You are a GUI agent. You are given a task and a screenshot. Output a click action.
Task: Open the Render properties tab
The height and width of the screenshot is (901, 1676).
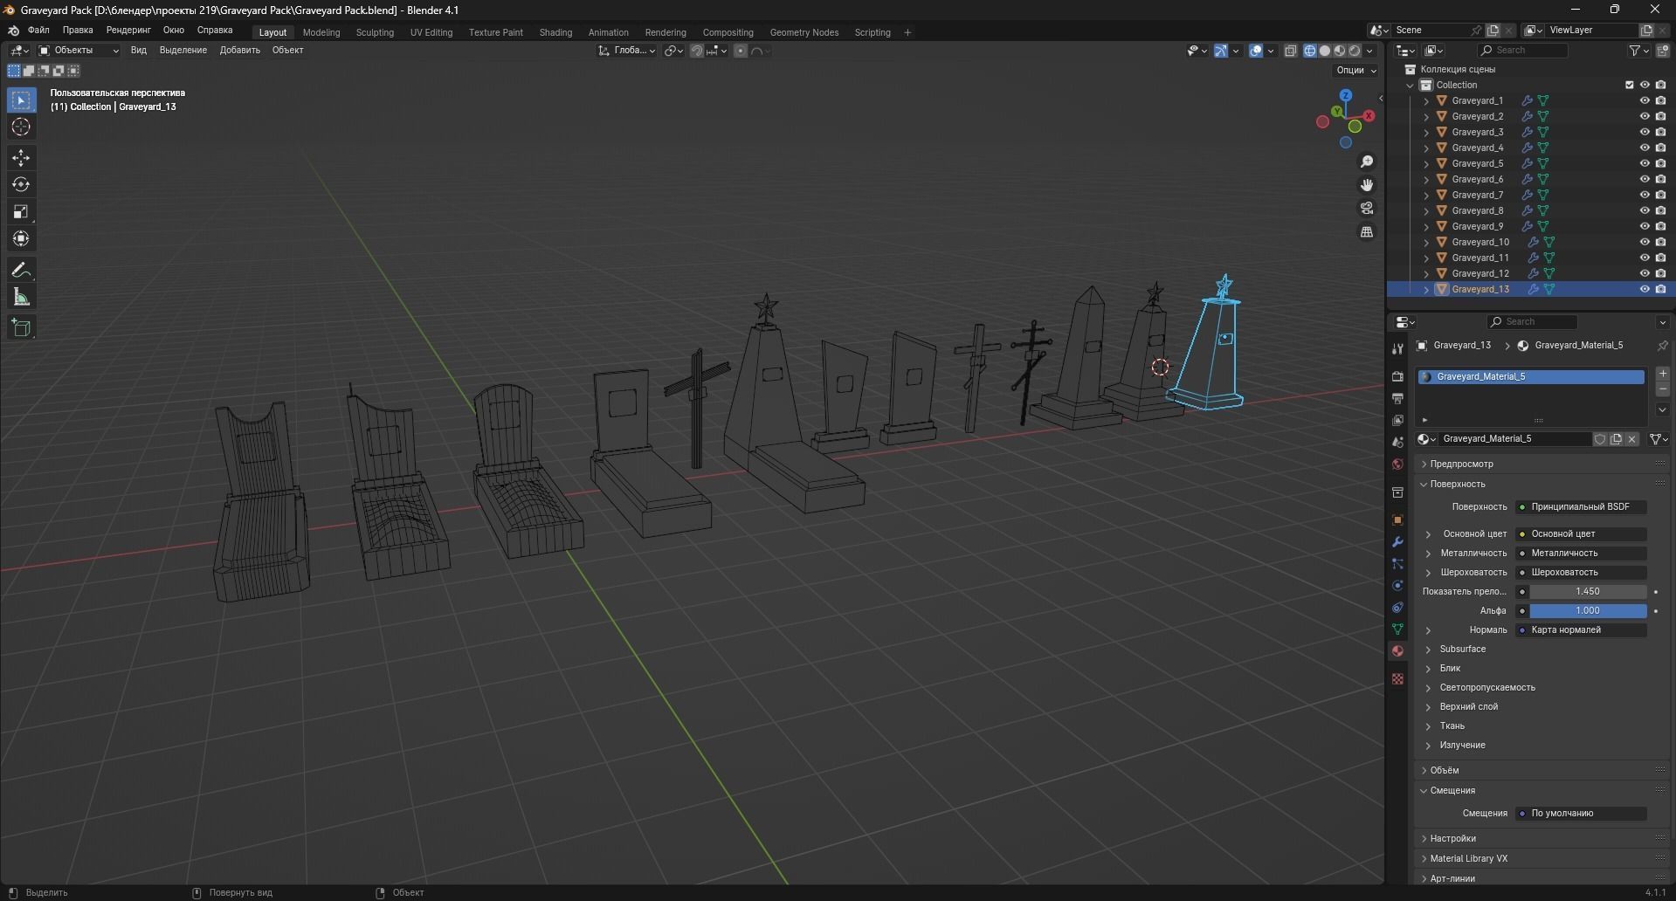click(1397, 376)
